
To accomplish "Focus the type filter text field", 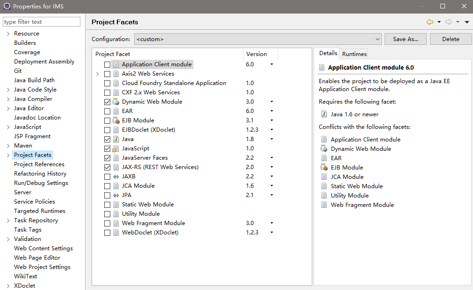I will [x=42, y=21].
